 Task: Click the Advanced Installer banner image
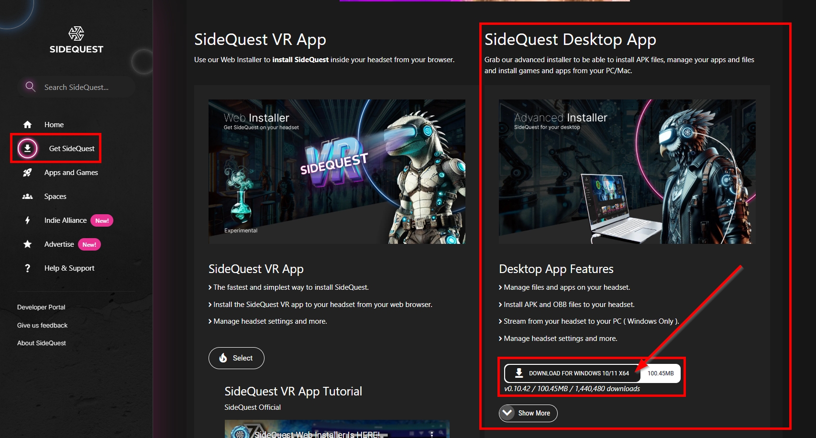tap(627, 172)
